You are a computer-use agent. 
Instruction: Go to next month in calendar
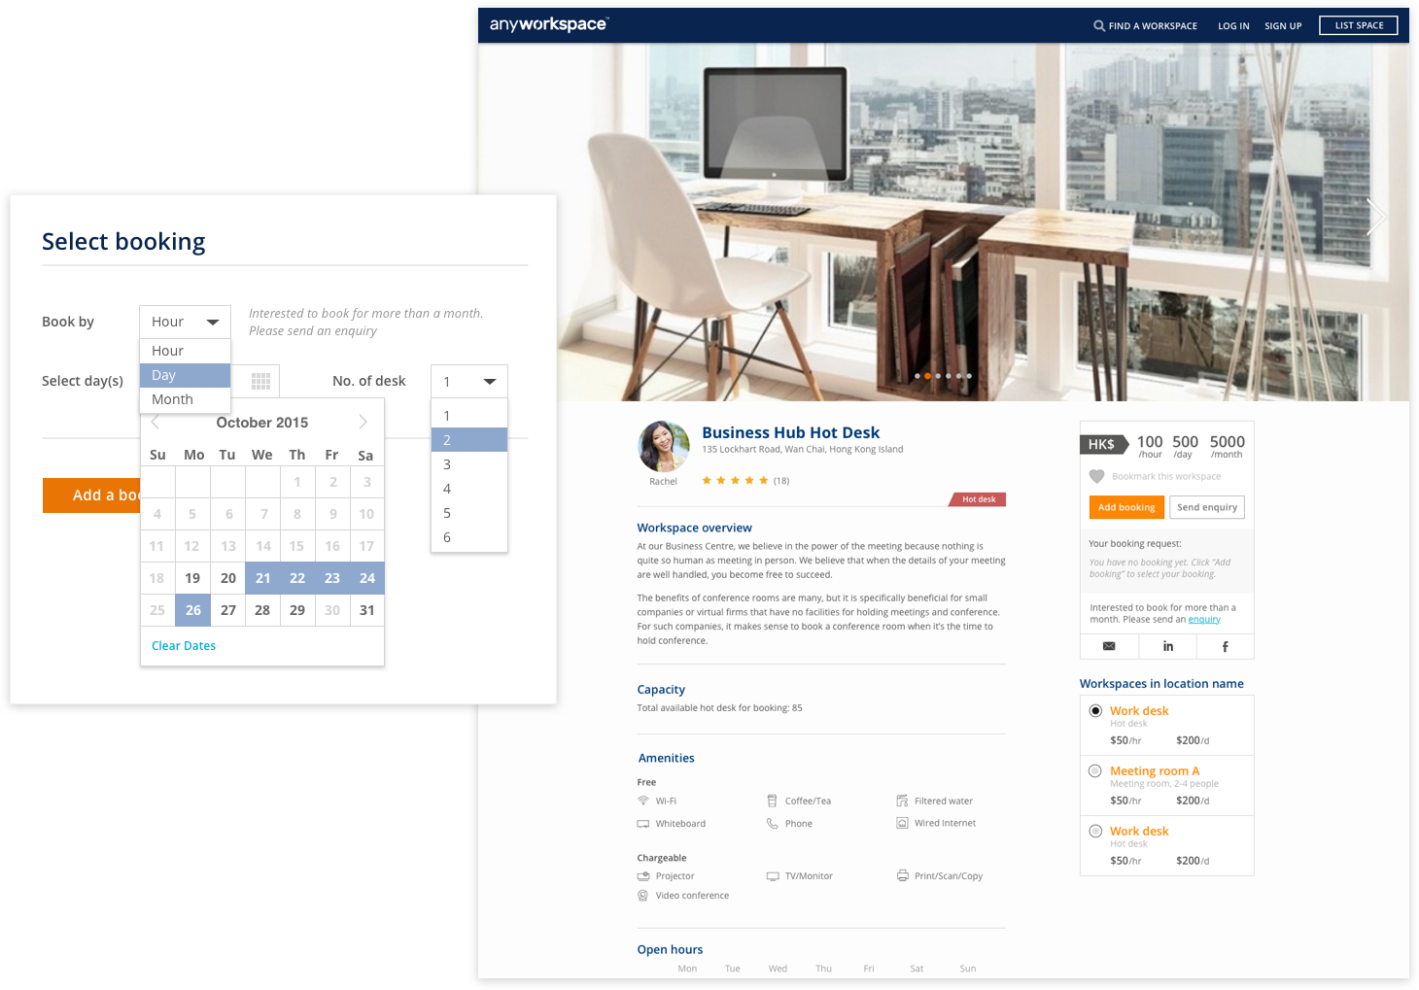(363, 422)
